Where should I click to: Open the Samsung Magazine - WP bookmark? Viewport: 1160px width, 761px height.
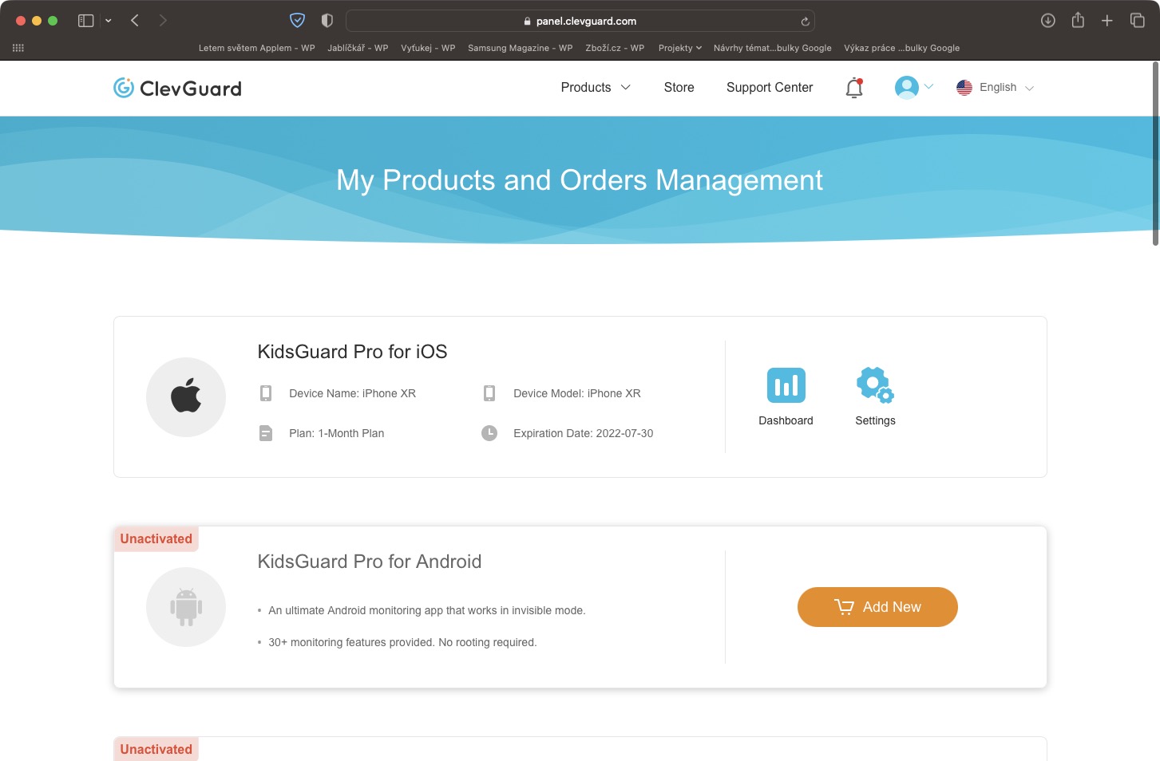pos(521,48)
